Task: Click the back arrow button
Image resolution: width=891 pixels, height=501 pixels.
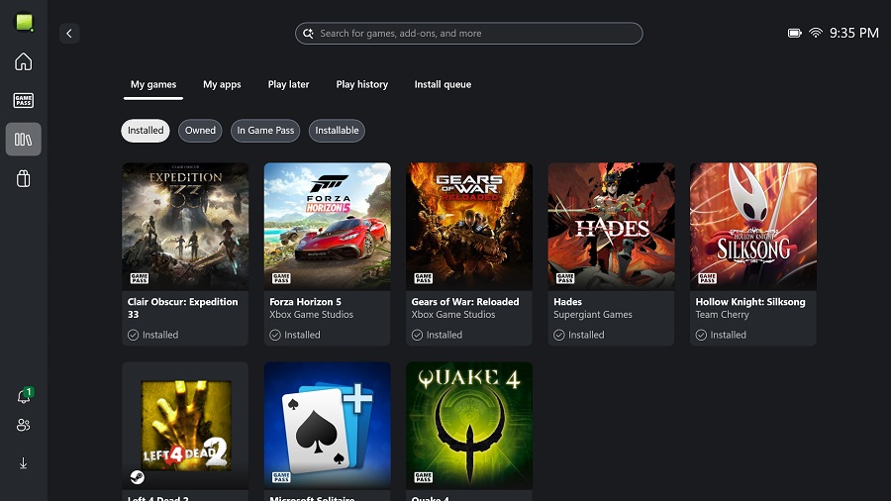Action: tap(69, 34)
